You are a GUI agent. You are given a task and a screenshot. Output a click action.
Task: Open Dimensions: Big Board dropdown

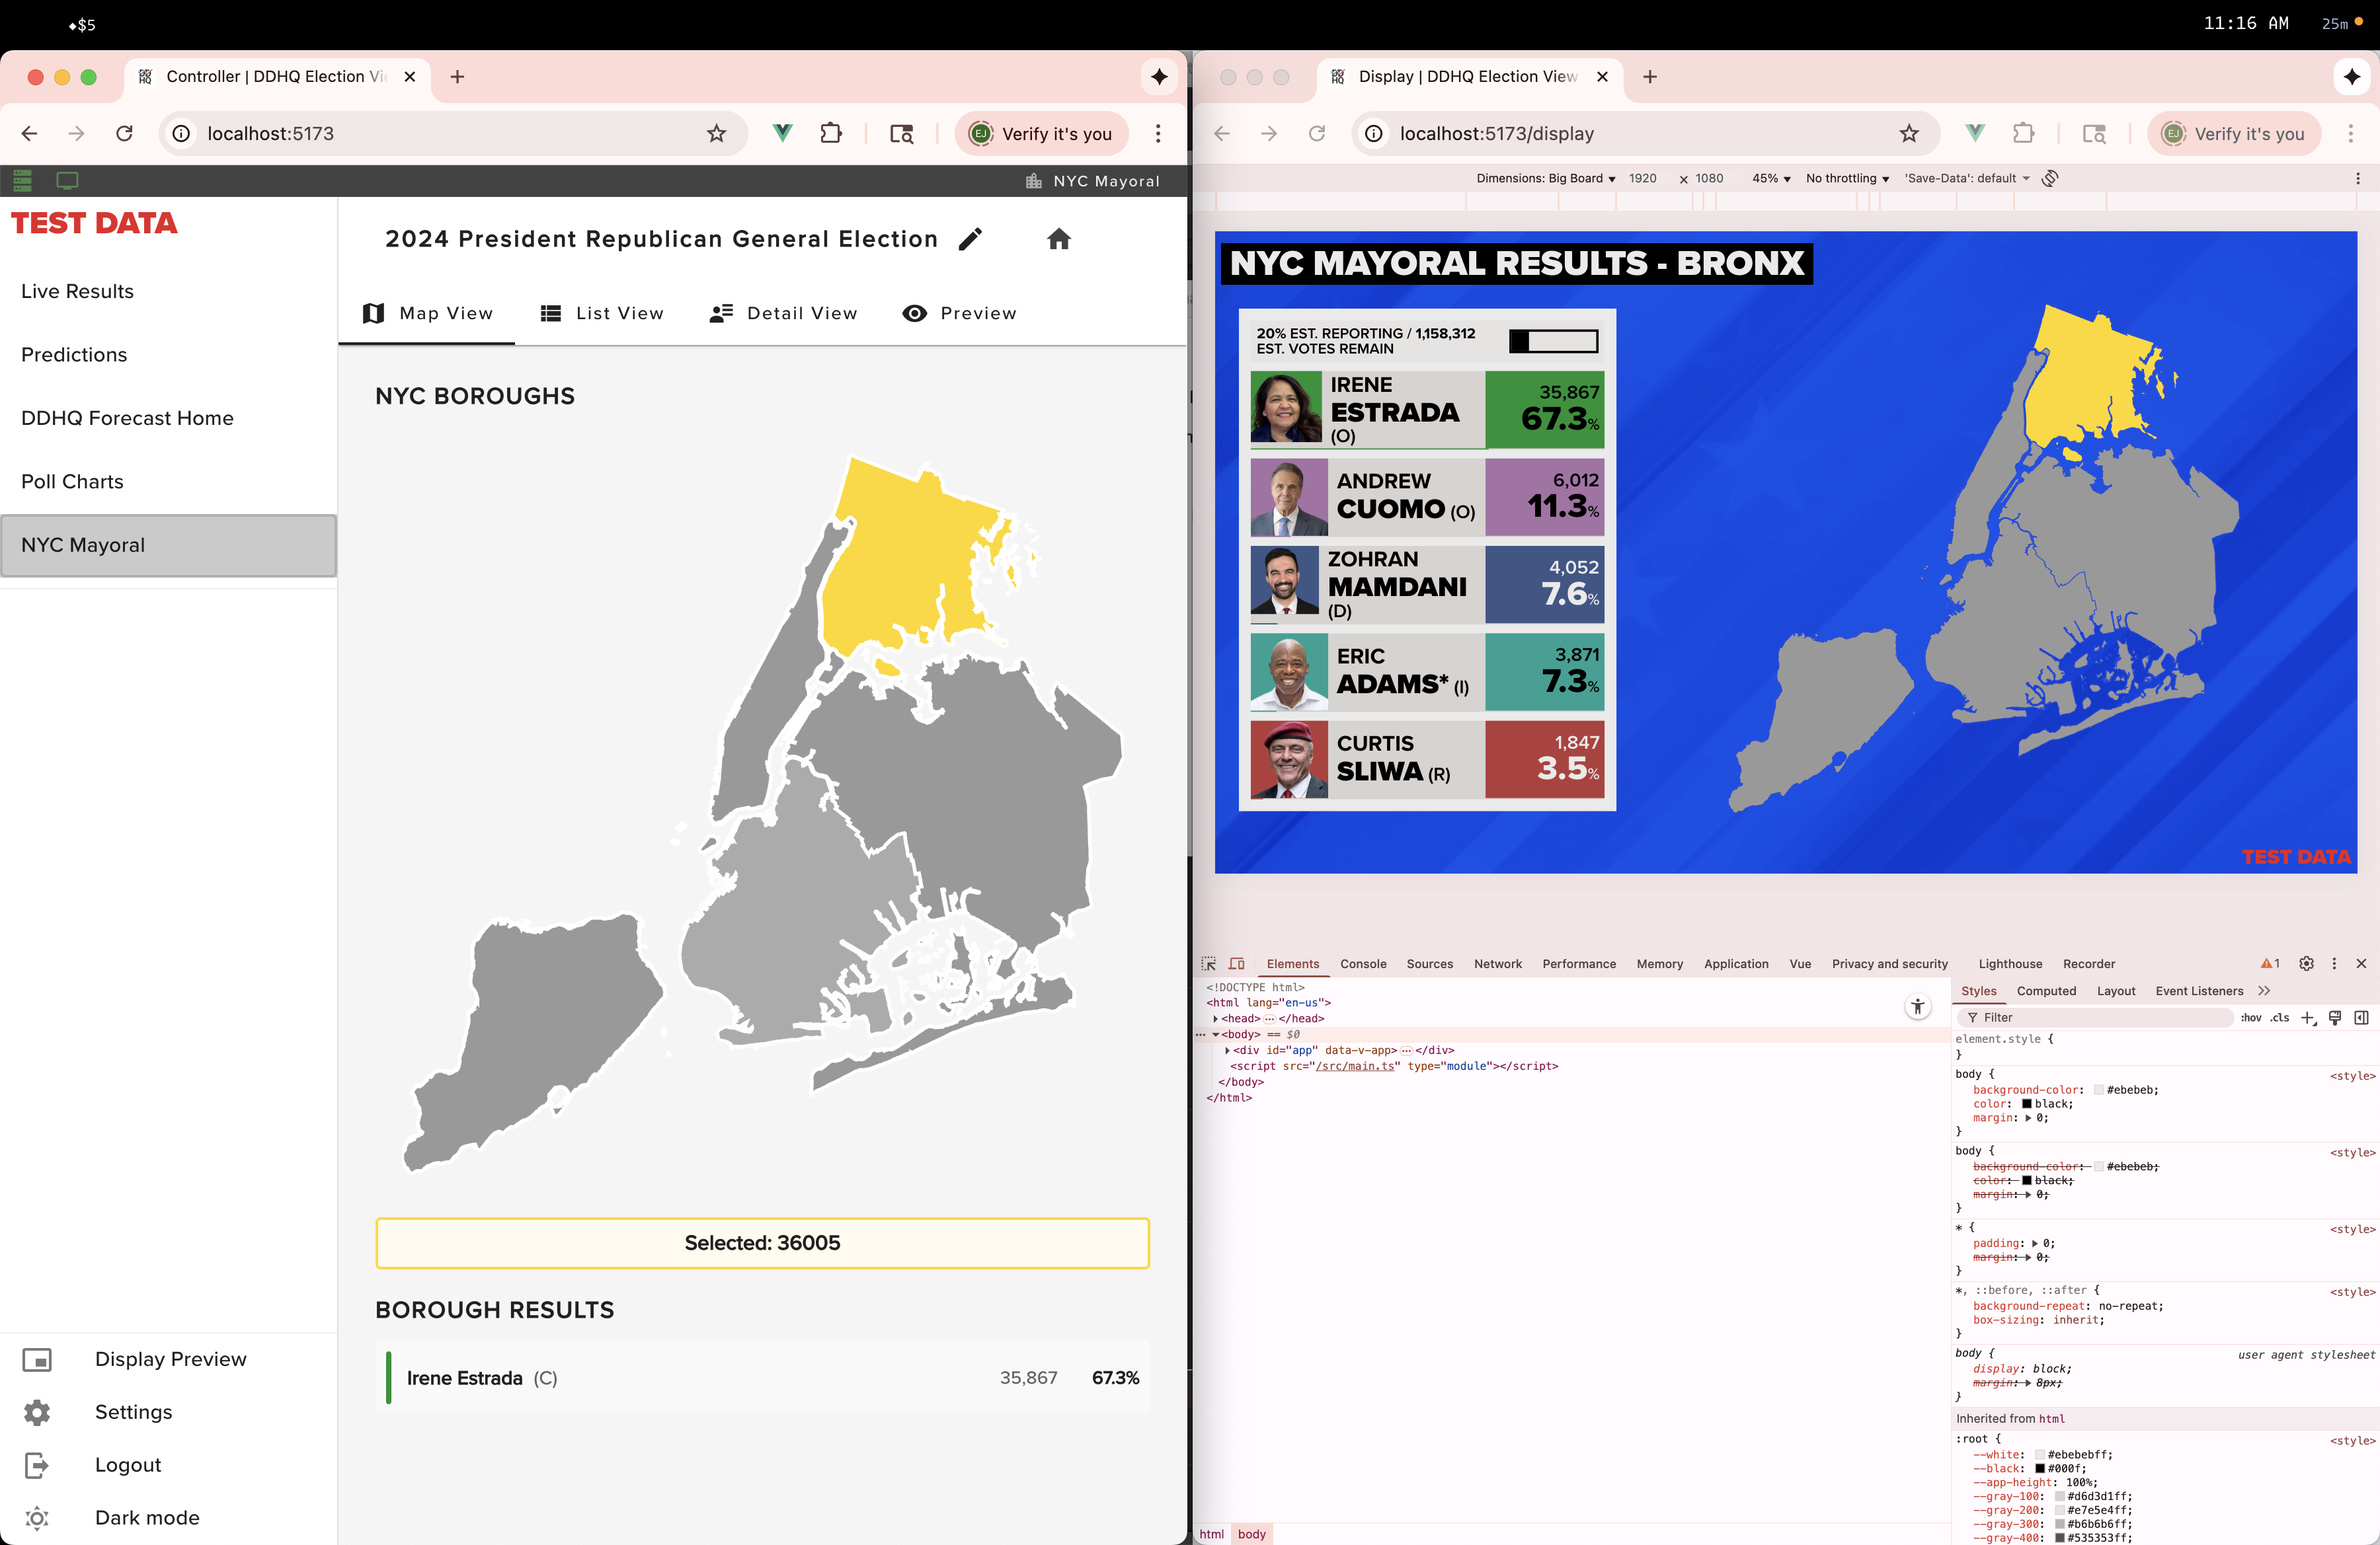coord(1545,178)
